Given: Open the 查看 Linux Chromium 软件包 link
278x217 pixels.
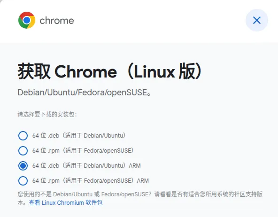Looking at the screenshot, I should (66, 202).
